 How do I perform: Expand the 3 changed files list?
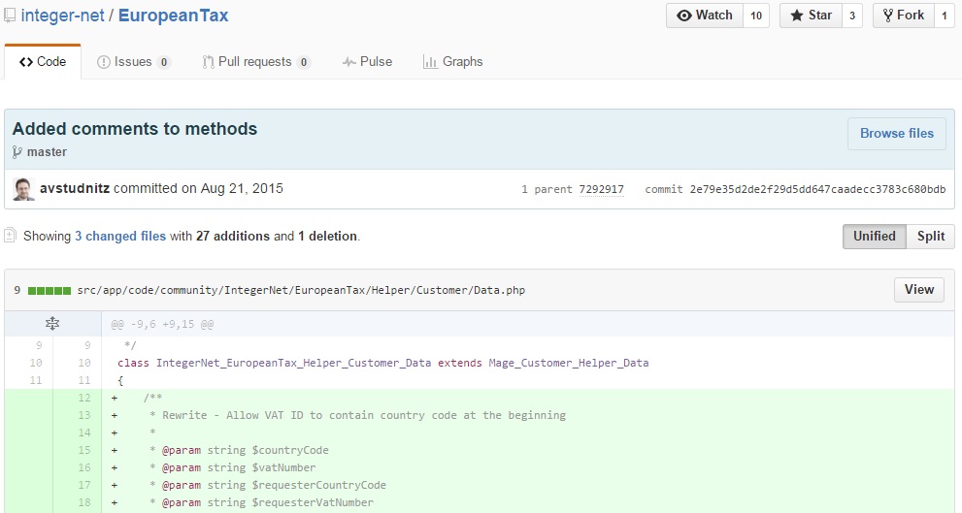[119, 236]
